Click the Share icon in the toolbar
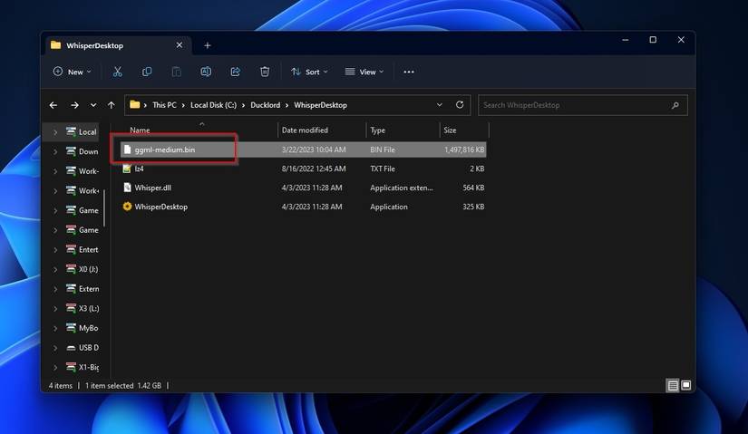This screenshot has width=748, height=434. tap(235, 72)
